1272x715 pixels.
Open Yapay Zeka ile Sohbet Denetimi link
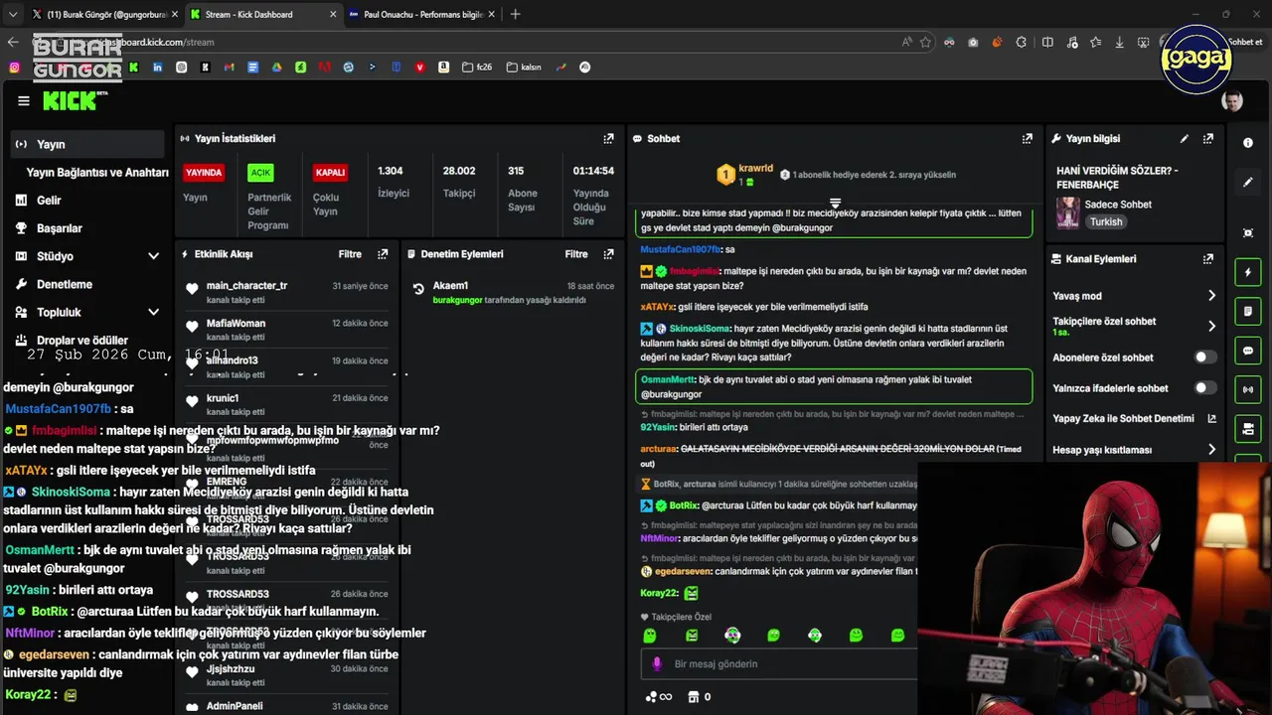click(1135, 419)
